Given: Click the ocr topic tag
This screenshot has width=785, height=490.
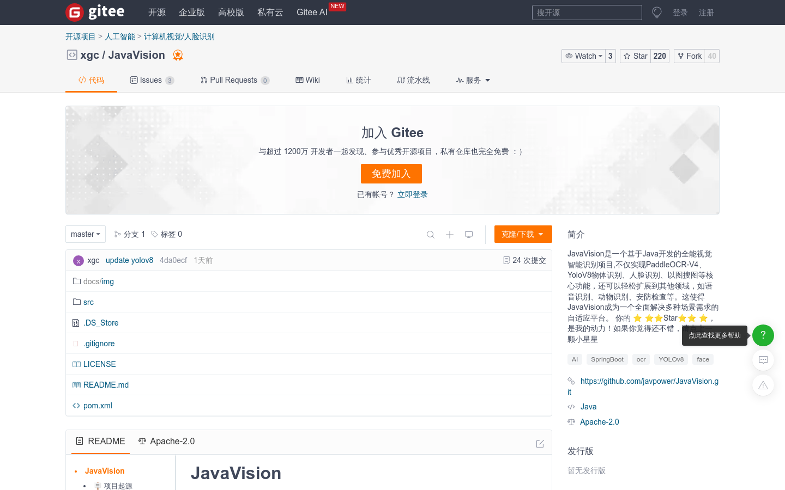Looking at the screenshot, I should click(x=641, y=359).
